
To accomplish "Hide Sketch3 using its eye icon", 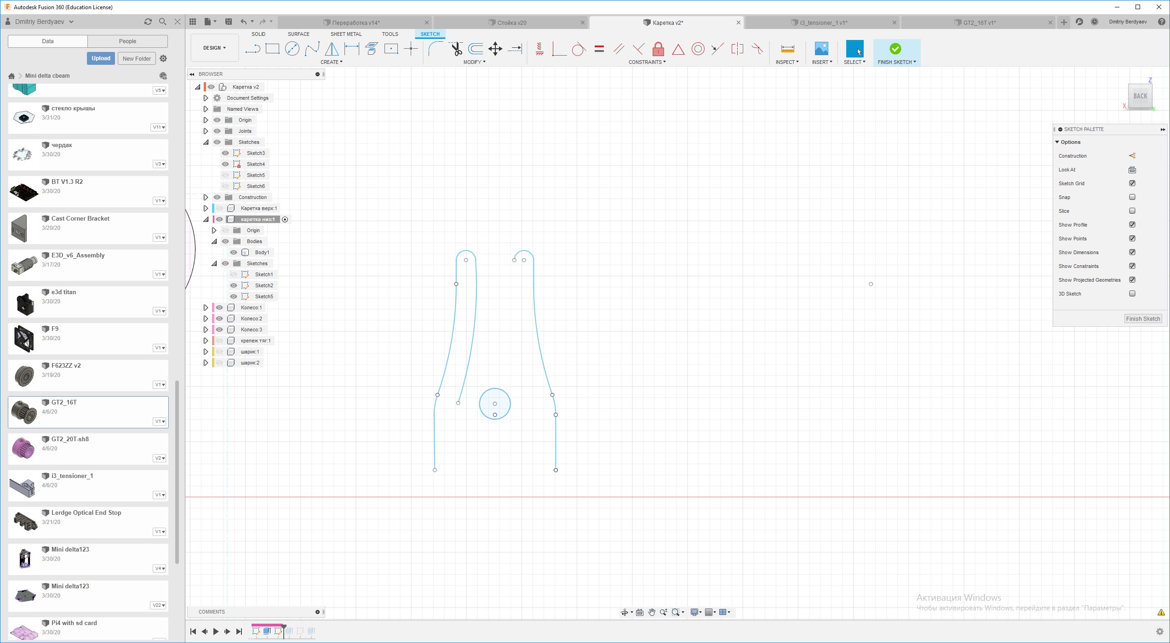I will (x=225, y=153).
